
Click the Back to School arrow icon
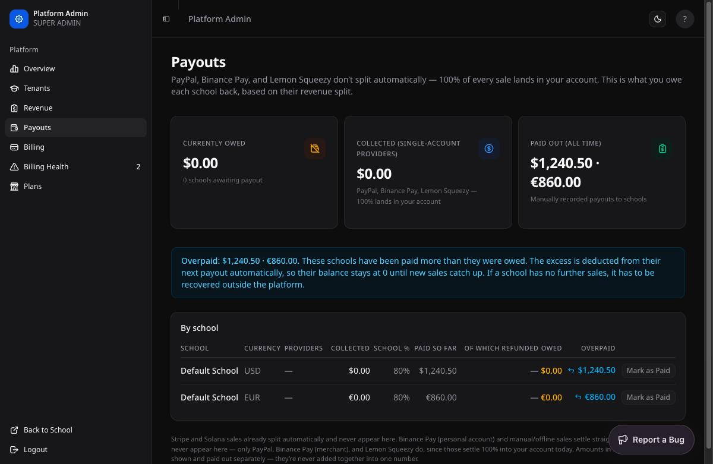(14, 430)
